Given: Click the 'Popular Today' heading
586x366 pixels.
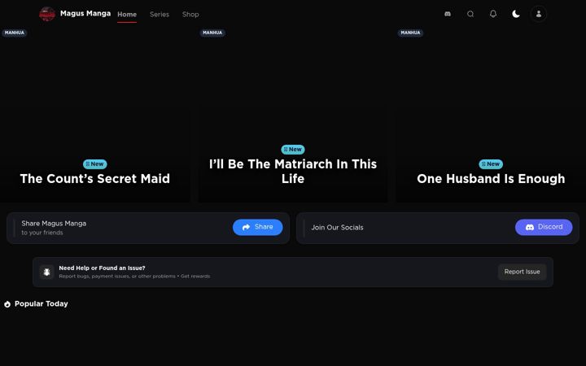Looking at the screenshot, I should pos(42,304).
